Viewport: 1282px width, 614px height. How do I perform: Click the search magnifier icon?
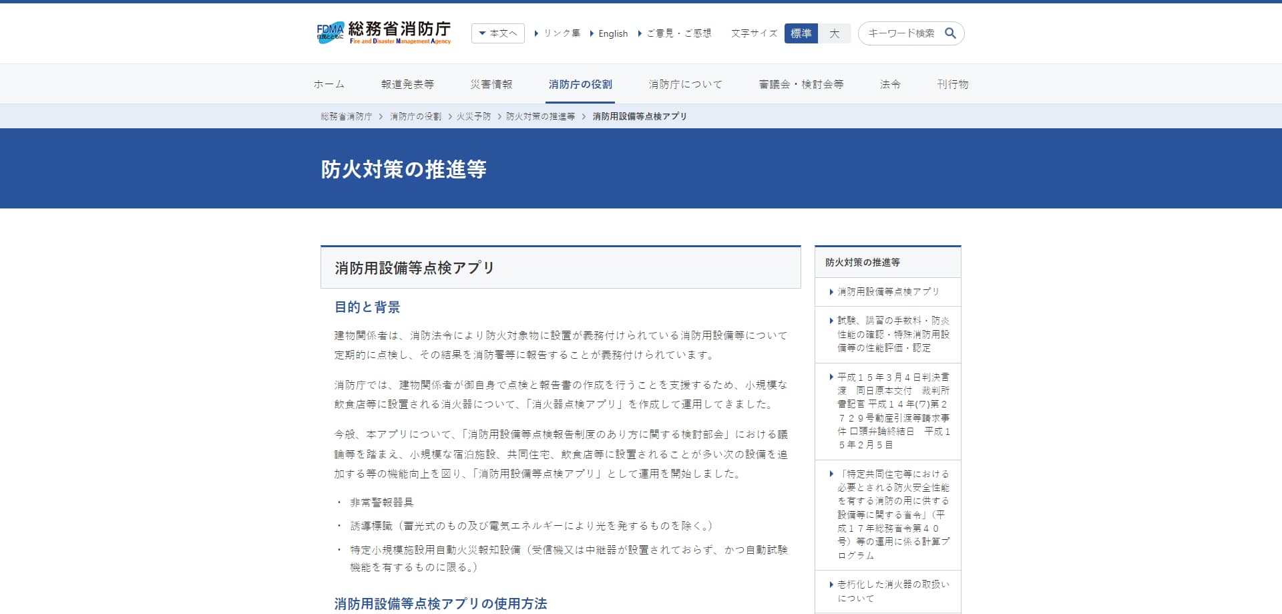point(950,33)
